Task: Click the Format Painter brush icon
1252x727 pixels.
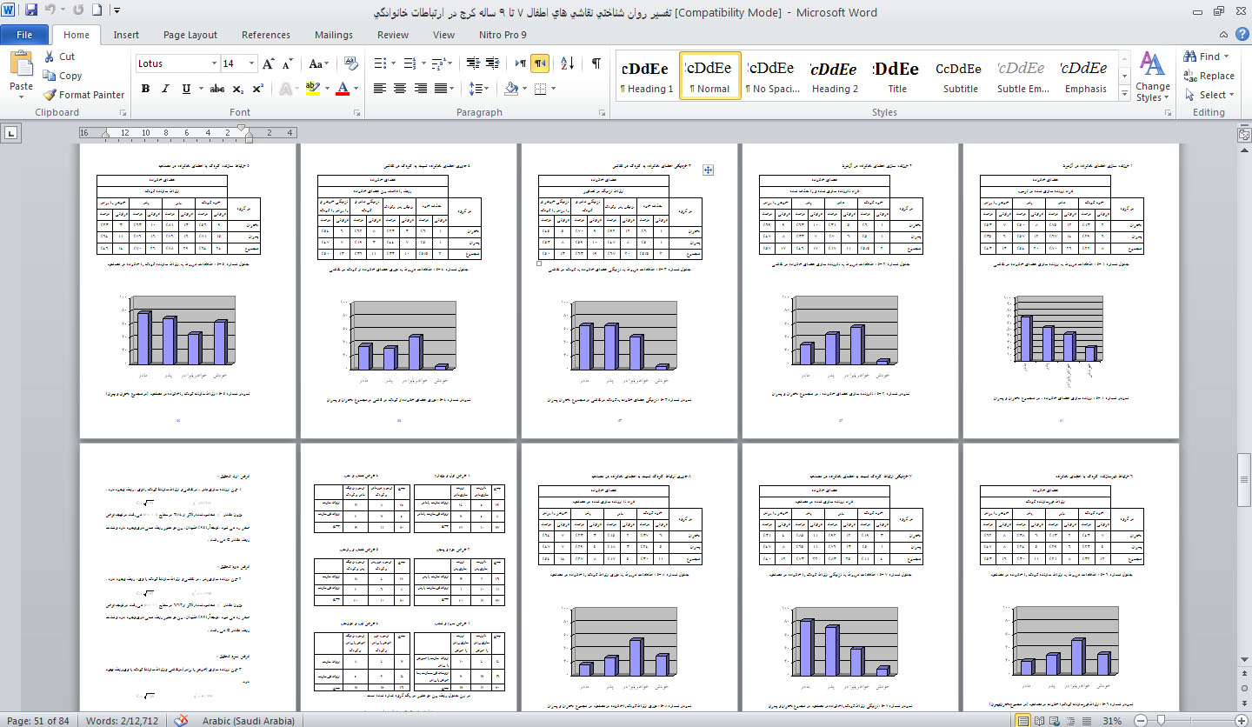Action: point(50,95)
